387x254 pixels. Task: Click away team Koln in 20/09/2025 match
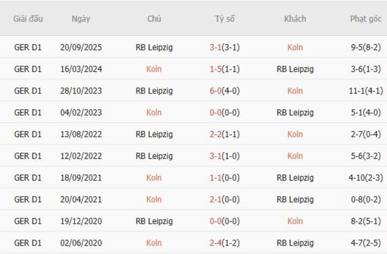point(295,47)
